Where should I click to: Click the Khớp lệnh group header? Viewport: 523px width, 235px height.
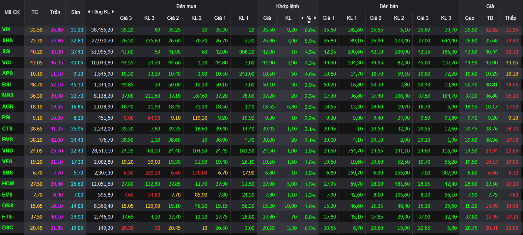288,6
